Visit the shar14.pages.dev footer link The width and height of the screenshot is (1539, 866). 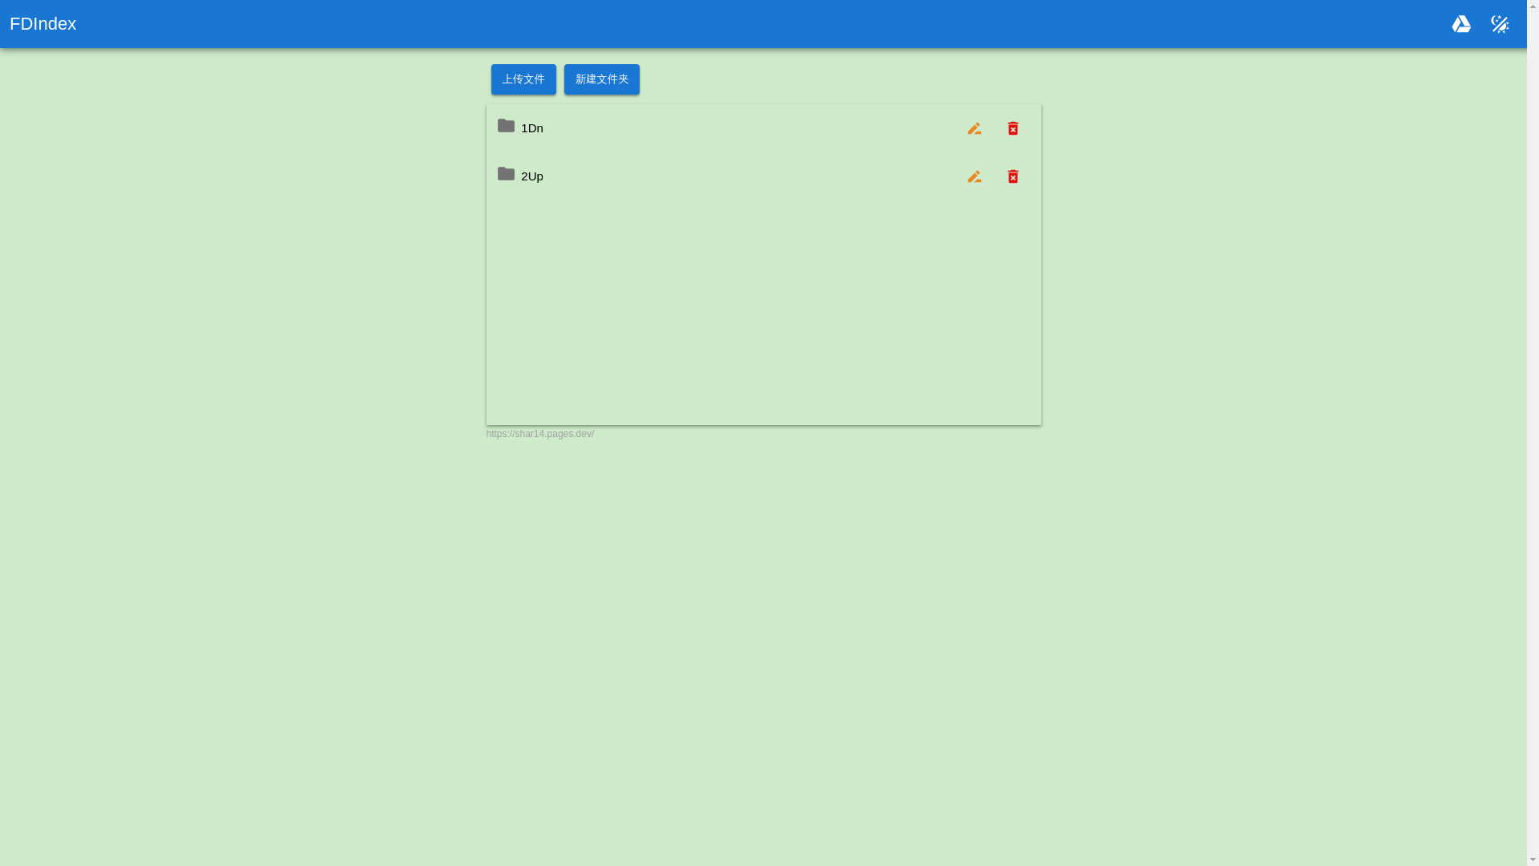point(540,434)
